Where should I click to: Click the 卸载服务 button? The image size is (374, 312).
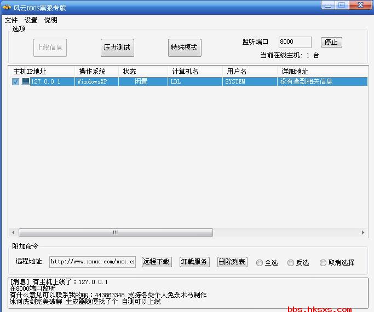coord(194,262)
